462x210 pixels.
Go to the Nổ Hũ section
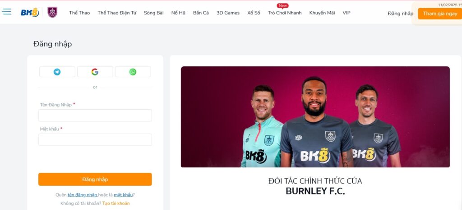coord(178,13)
